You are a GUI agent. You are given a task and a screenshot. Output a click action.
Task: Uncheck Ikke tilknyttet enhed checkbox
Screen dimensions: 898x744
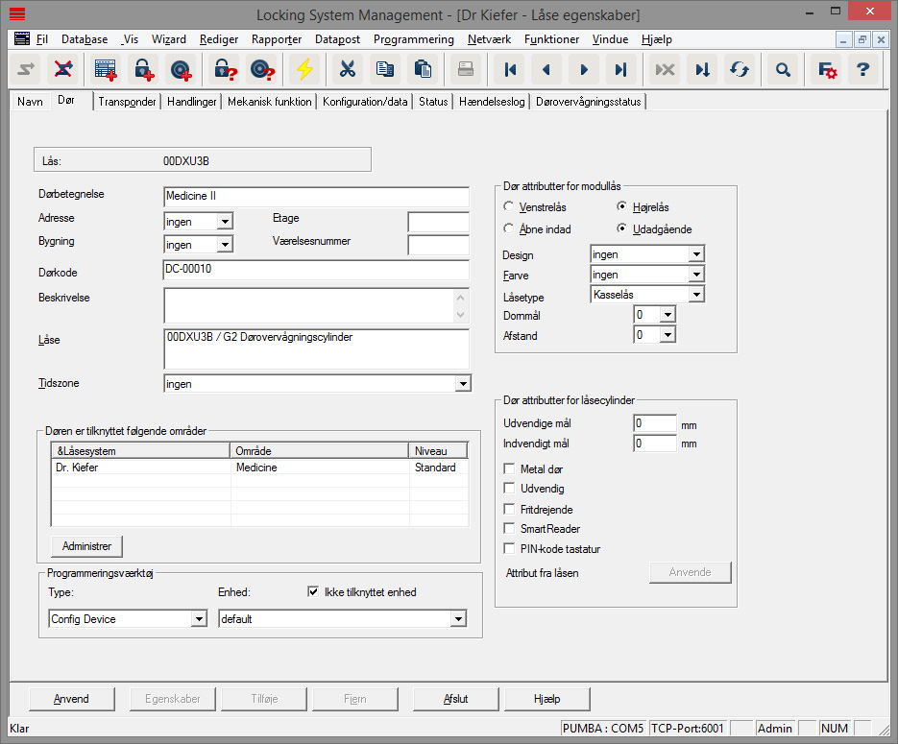point(313,592)
